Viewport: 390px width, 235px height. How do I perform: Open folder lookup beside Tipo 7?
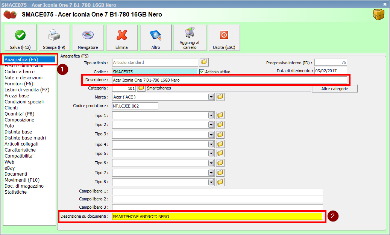[220, 173]
